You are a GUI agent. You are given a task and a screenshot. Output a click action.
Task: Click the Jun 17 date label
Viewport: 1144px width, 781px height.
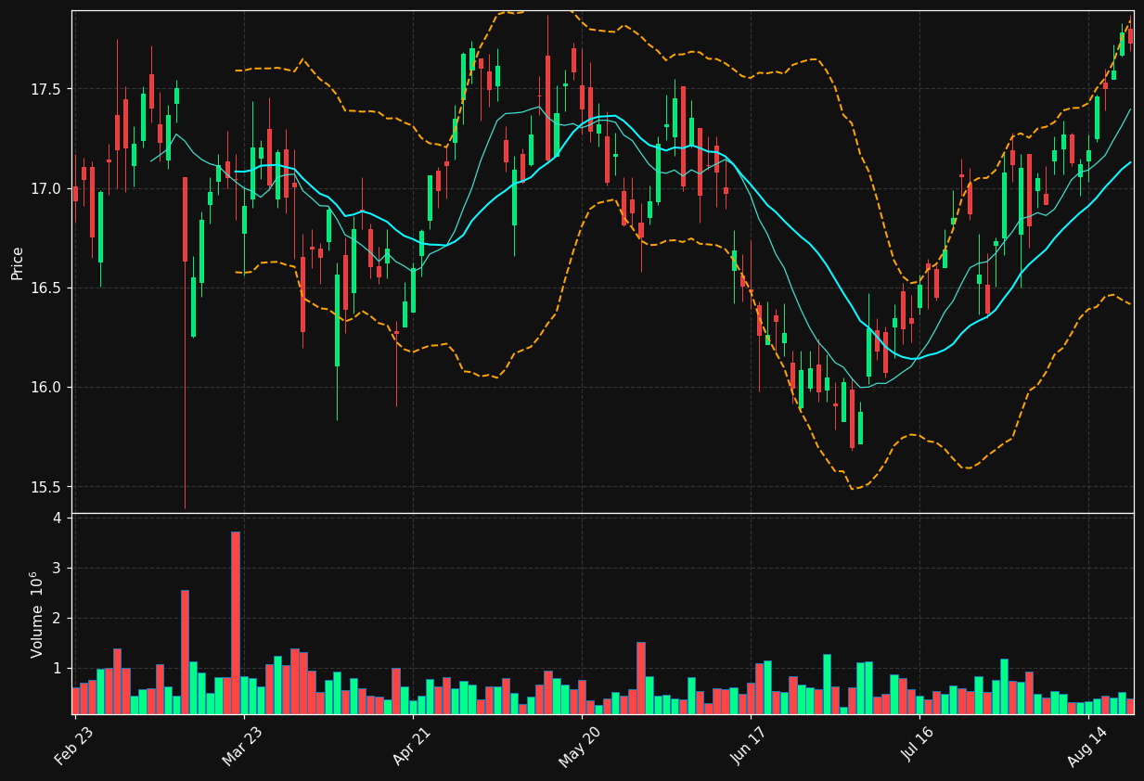(749, 746)
